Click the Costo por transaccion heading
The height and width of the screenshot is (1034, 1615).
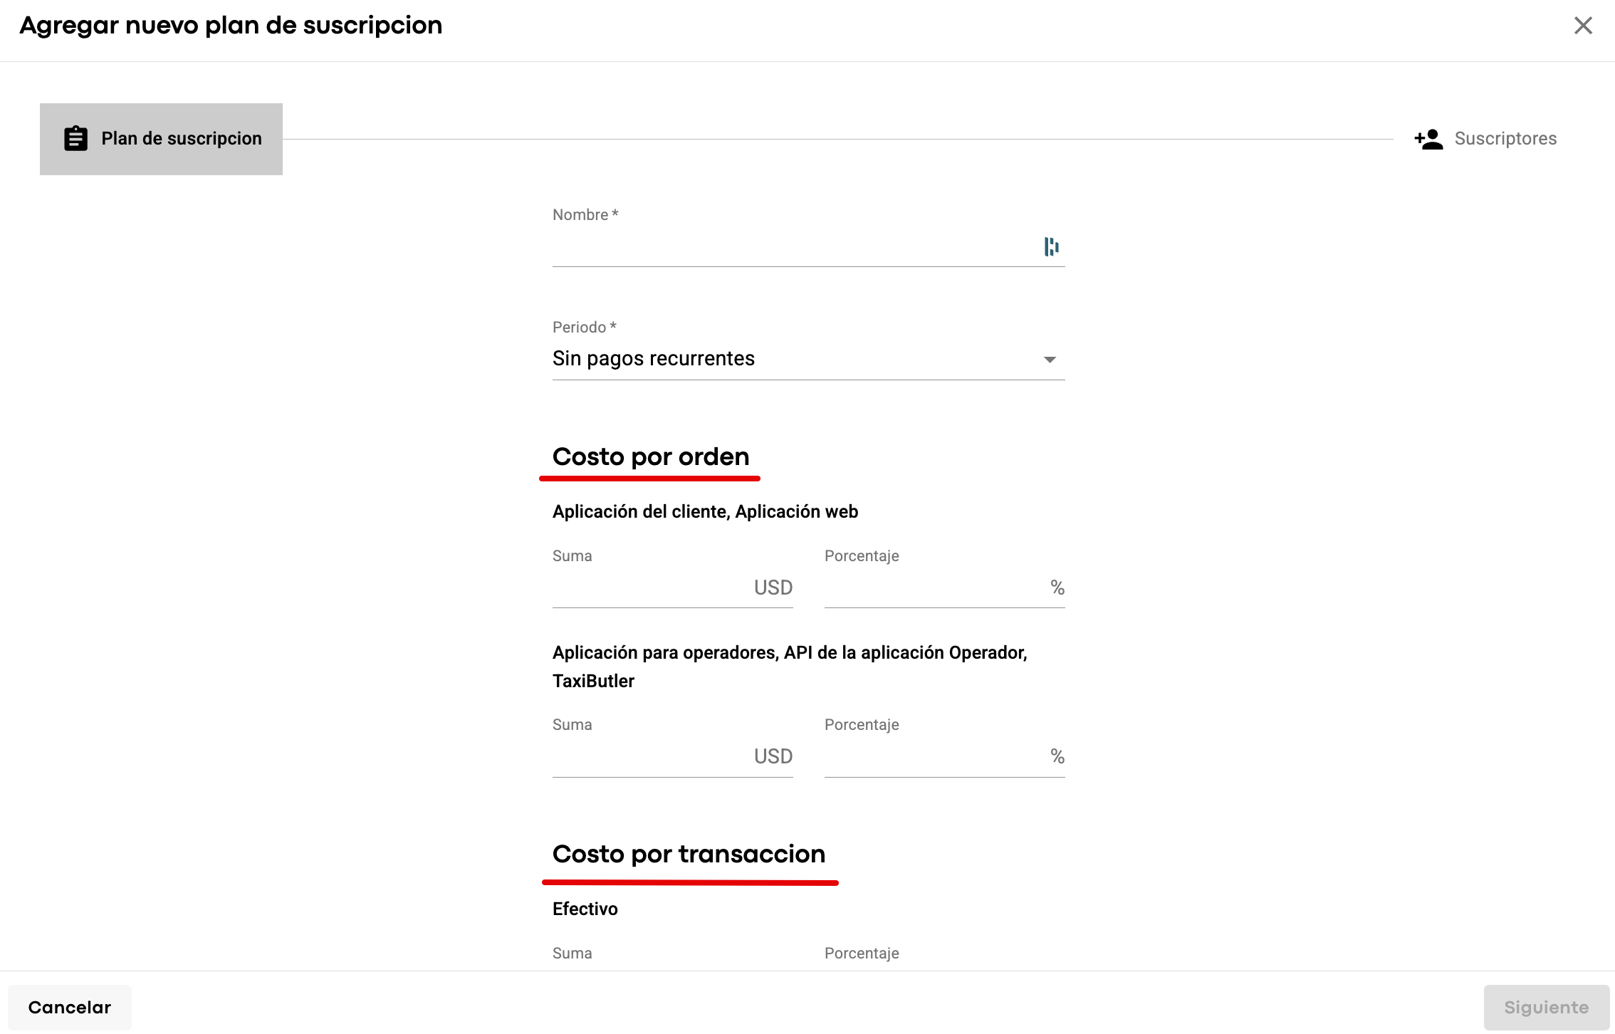(x=689, y=854)
